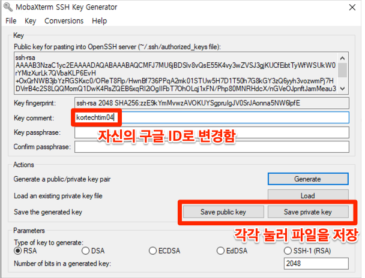Open the Help menu

pos(100,20)
